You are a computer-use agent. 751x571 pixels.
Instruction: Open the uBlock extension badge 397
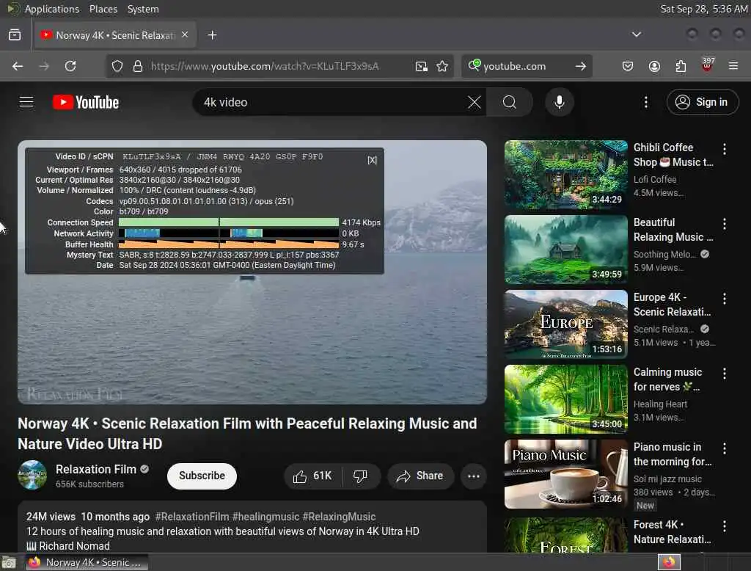(x=707, y=65)
